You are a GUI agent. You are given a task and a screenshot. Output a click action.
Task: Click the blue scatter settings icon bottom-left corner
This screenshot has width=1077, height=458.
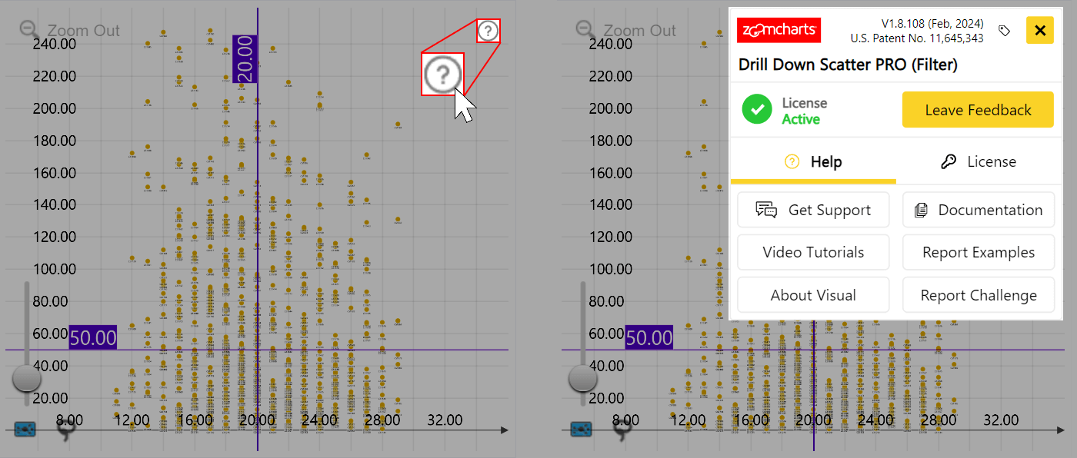pos(24,430)
